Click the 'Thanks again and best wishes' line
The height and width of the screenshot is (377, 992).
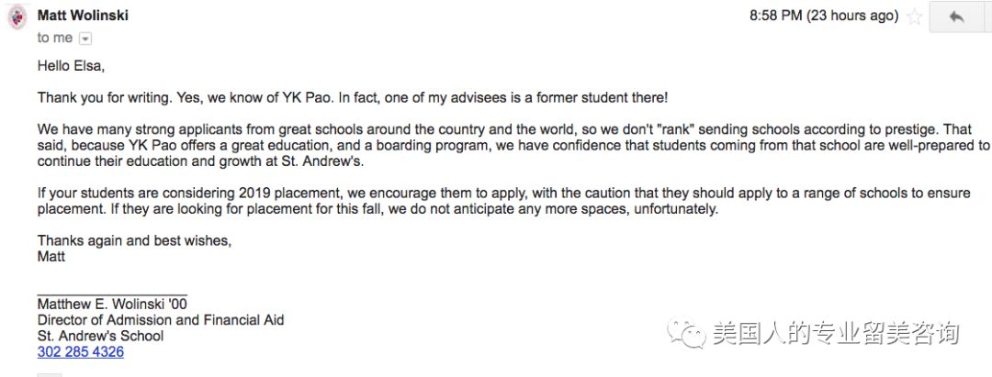pyautogui.click(x=135, y=240)
